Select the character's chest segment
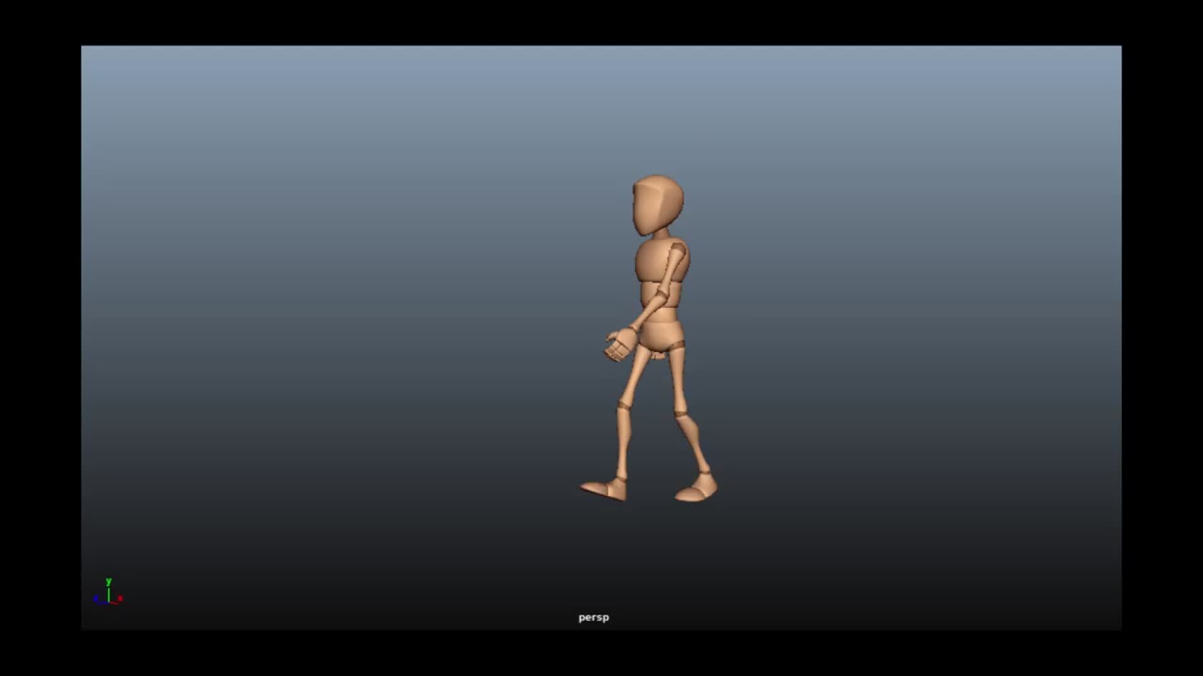1203x676 pixels. click(x=652, y=262)
